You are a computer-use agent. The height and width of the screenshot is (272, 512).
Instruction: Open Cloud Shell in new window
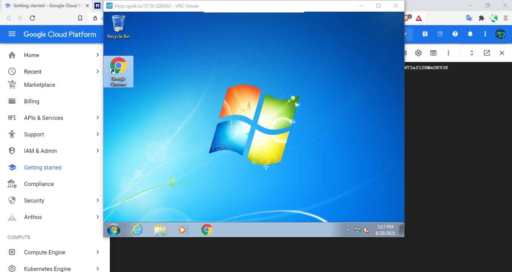[x=487, y=53]
